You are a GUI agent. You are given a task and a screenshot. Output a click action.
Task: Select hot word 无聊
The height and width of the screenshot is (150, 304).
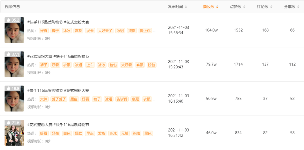click(x=125, y=133)
